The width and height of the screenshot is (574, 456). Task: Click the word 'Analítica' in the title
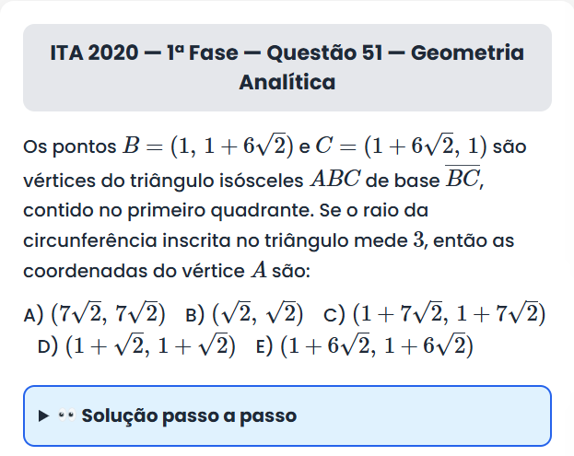pos(287,82)
